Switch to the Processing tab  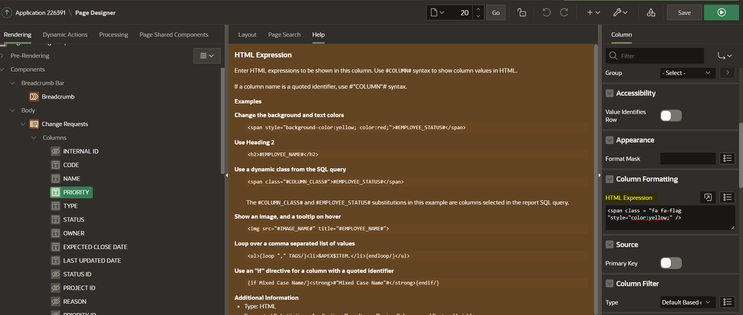(113, 35)
